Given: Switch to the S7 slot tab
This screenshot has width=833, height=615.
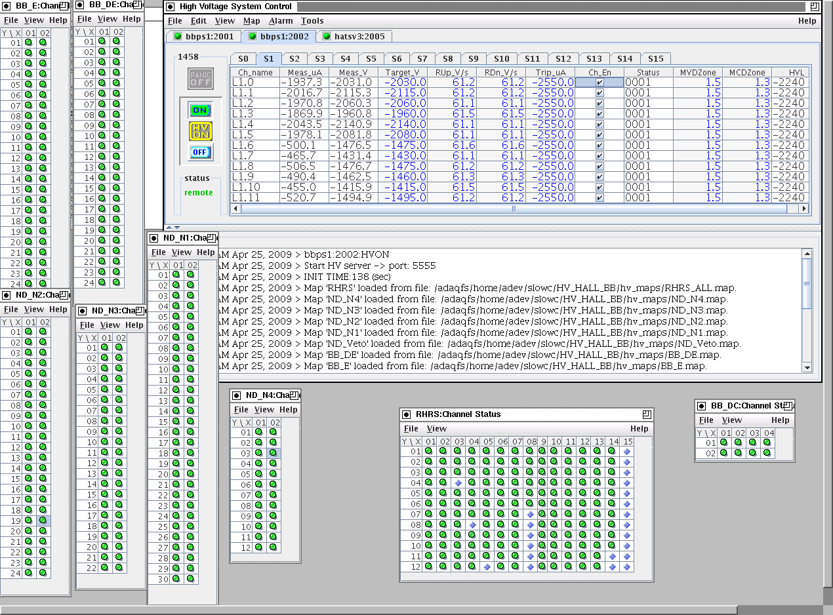Looking at the screenshot, I should tap(422, 59).
